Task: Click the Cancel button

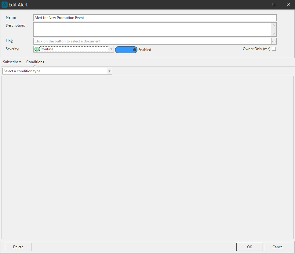Action: point(278,247)
